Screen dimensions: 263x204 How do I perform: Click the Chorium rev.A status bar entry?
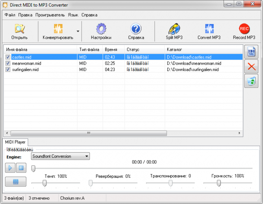pos(73,198)
